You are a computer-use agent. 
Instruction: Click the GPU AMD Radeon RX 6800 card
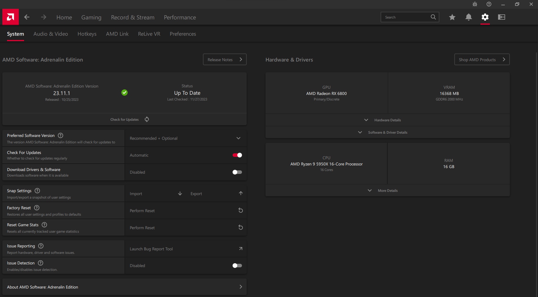click(x=327, y=93)
